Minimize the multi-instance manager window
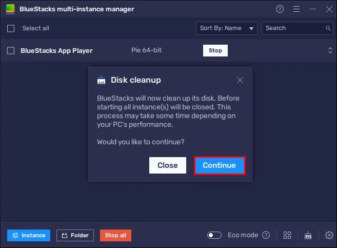The height and width of the screenshot is (248, 337). pyautogui.click(x=313, y=9)
